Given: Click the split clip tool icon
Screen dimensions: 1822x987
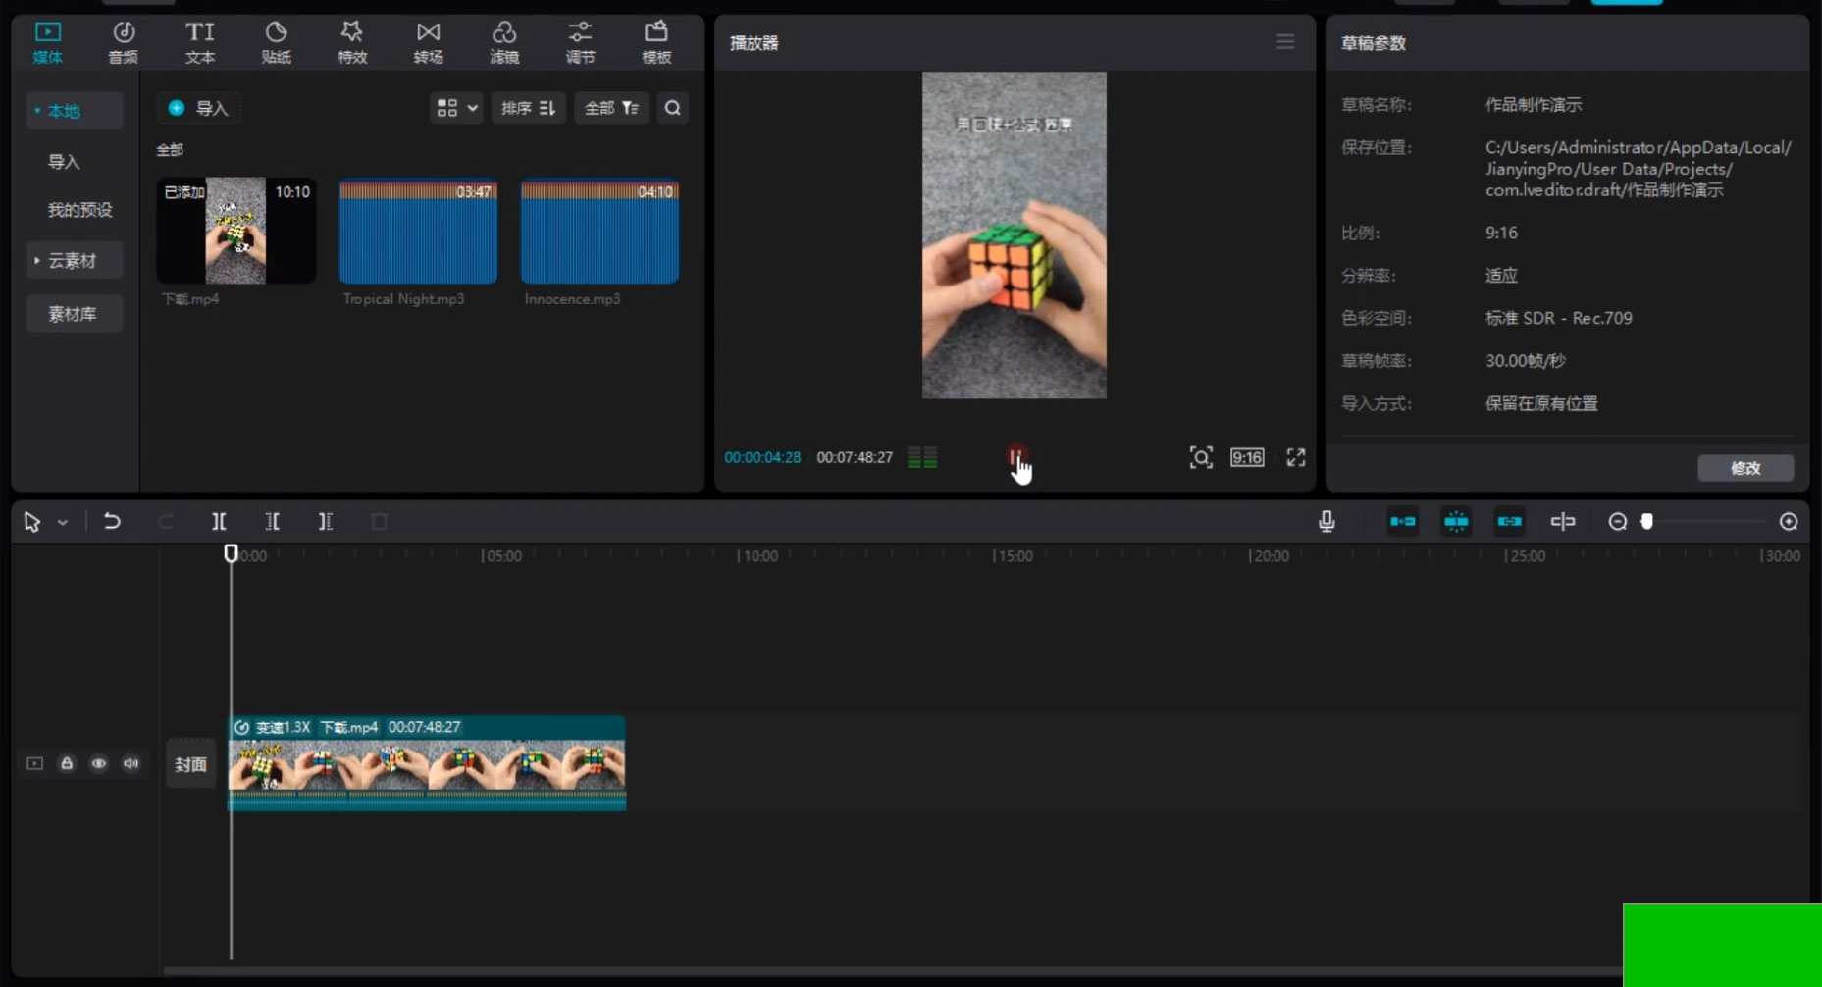Looking at the screenshot, I should 219,521.
